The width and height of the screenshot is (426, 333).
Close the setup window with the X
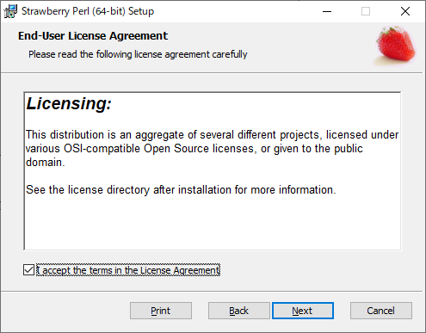click(x=405, y=11)
